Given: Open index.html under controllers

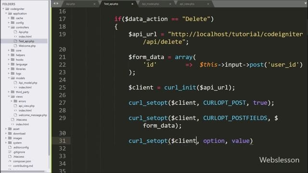Looking at the screenshot, I should [x=25, y=37].
